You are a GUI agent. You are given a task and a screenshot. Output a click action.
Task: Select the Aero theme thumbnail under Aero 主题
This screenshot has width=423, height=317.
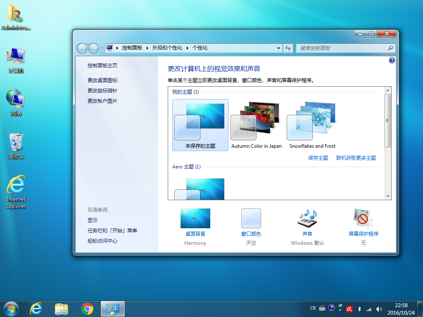tap(200, 189)
